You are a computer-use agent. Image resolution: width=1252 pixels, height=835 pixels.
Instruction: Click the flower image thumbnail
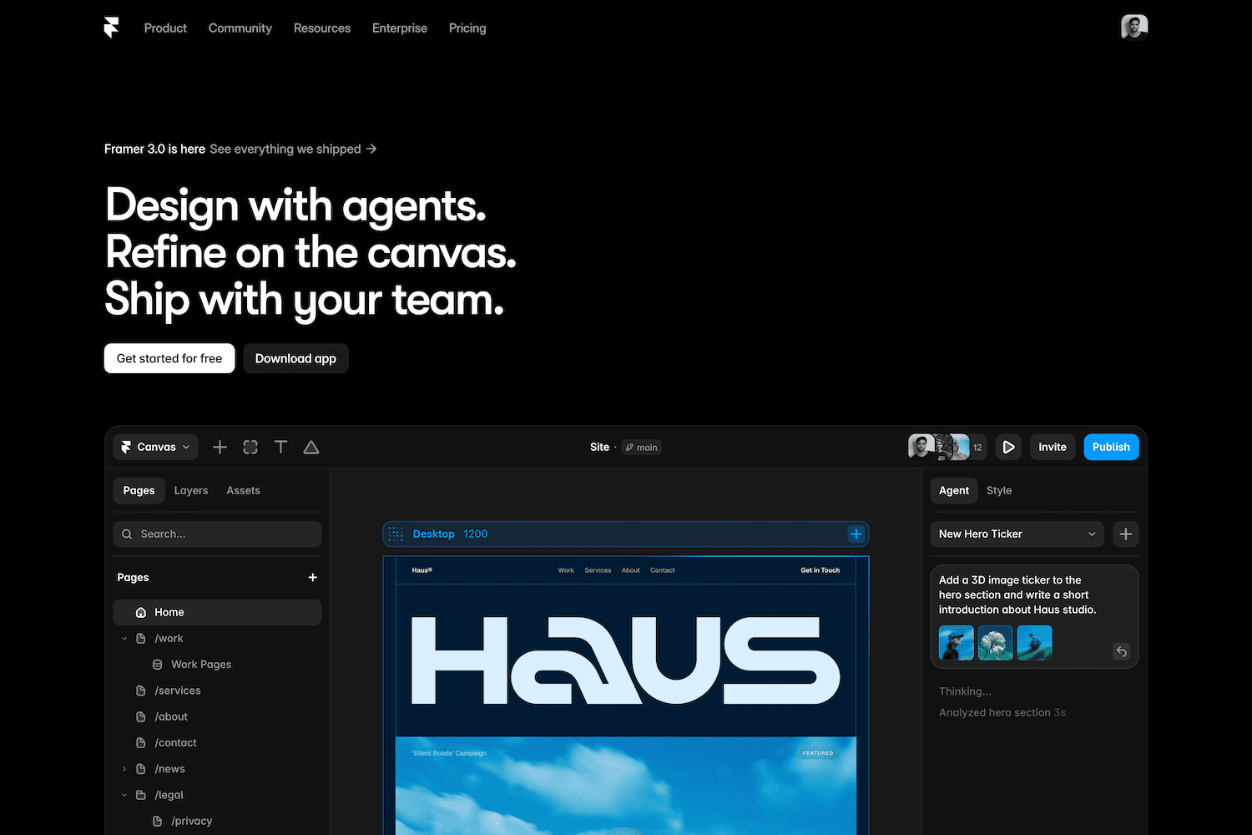(x=996, y=643)
